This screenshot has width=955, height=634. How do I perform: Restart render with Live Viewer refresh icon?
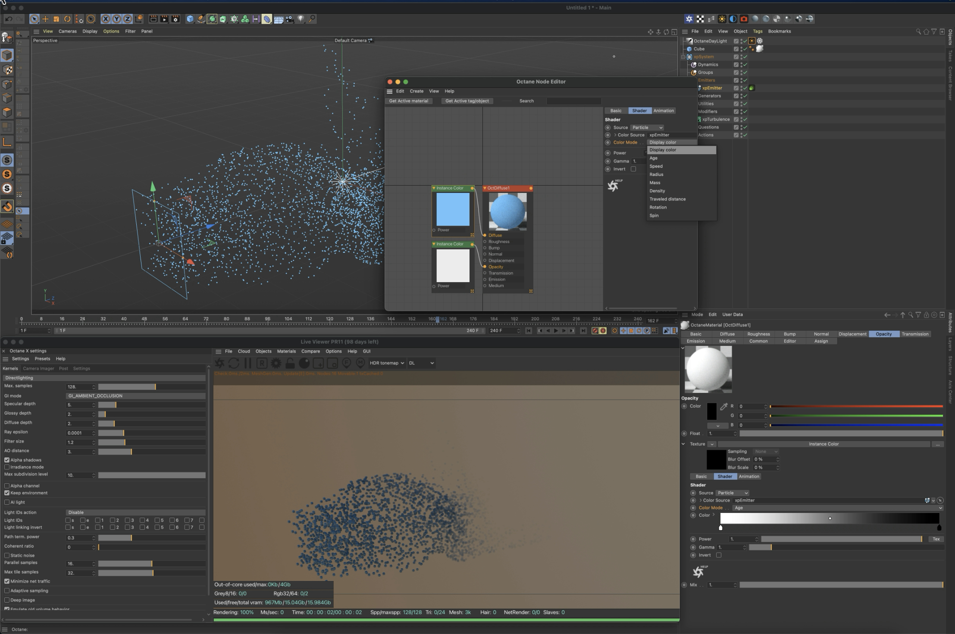pyautogui.click(x=234, y=363)
